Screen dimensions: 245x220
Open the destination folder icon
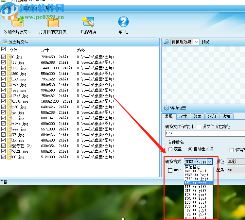pyautogui.click(x=53, y=23)
